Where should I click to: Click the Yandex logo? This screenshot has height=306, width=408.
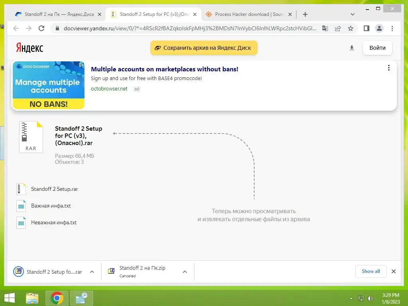[29, 48]
